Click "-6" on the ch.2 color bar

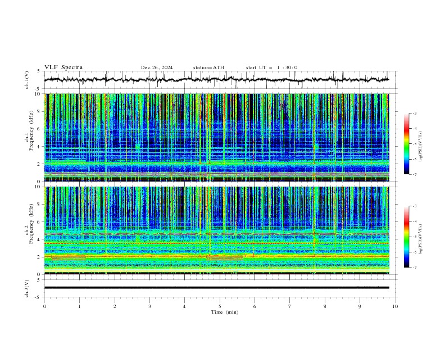(x=415, y=252)
